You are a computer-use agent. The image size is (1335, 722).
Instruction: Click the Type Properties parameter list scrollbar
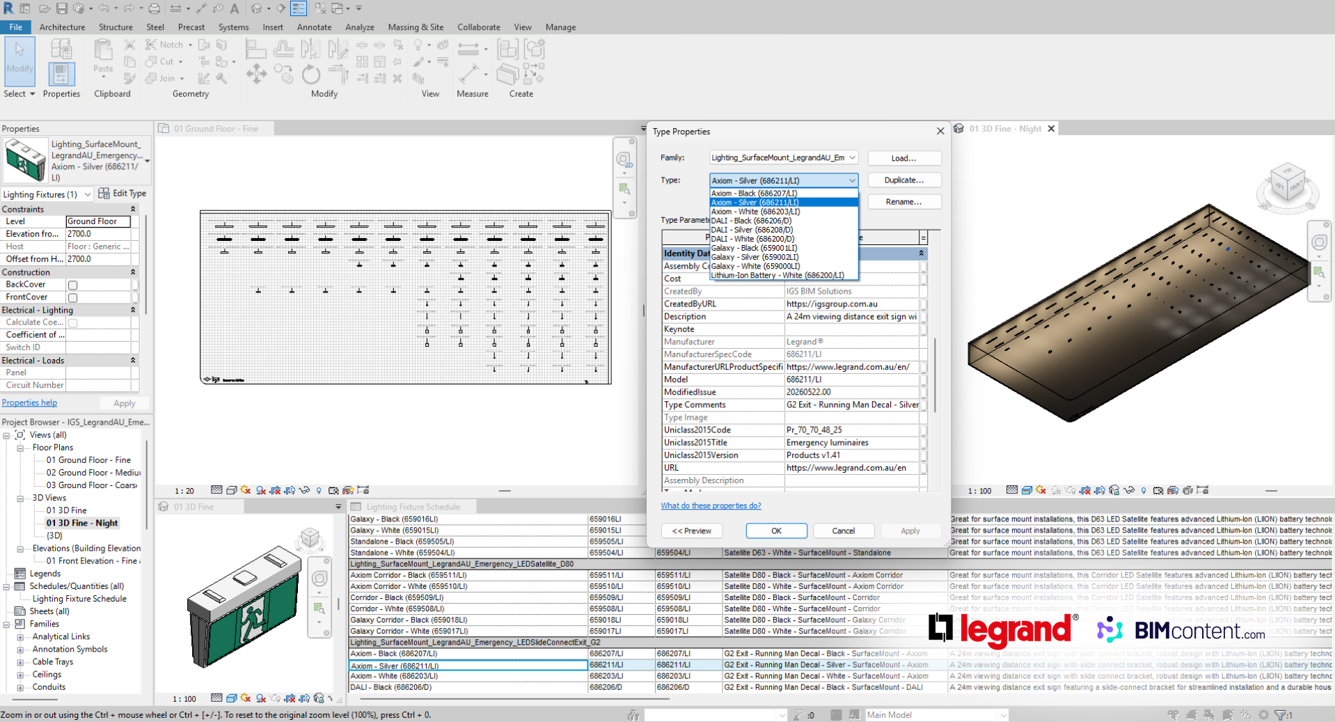click(936, 375)
